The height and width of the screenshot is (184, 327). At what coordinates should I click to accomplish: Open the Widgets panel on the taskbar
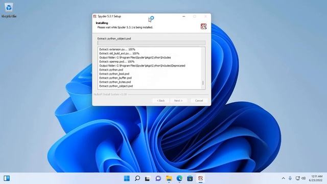[7, 178]
